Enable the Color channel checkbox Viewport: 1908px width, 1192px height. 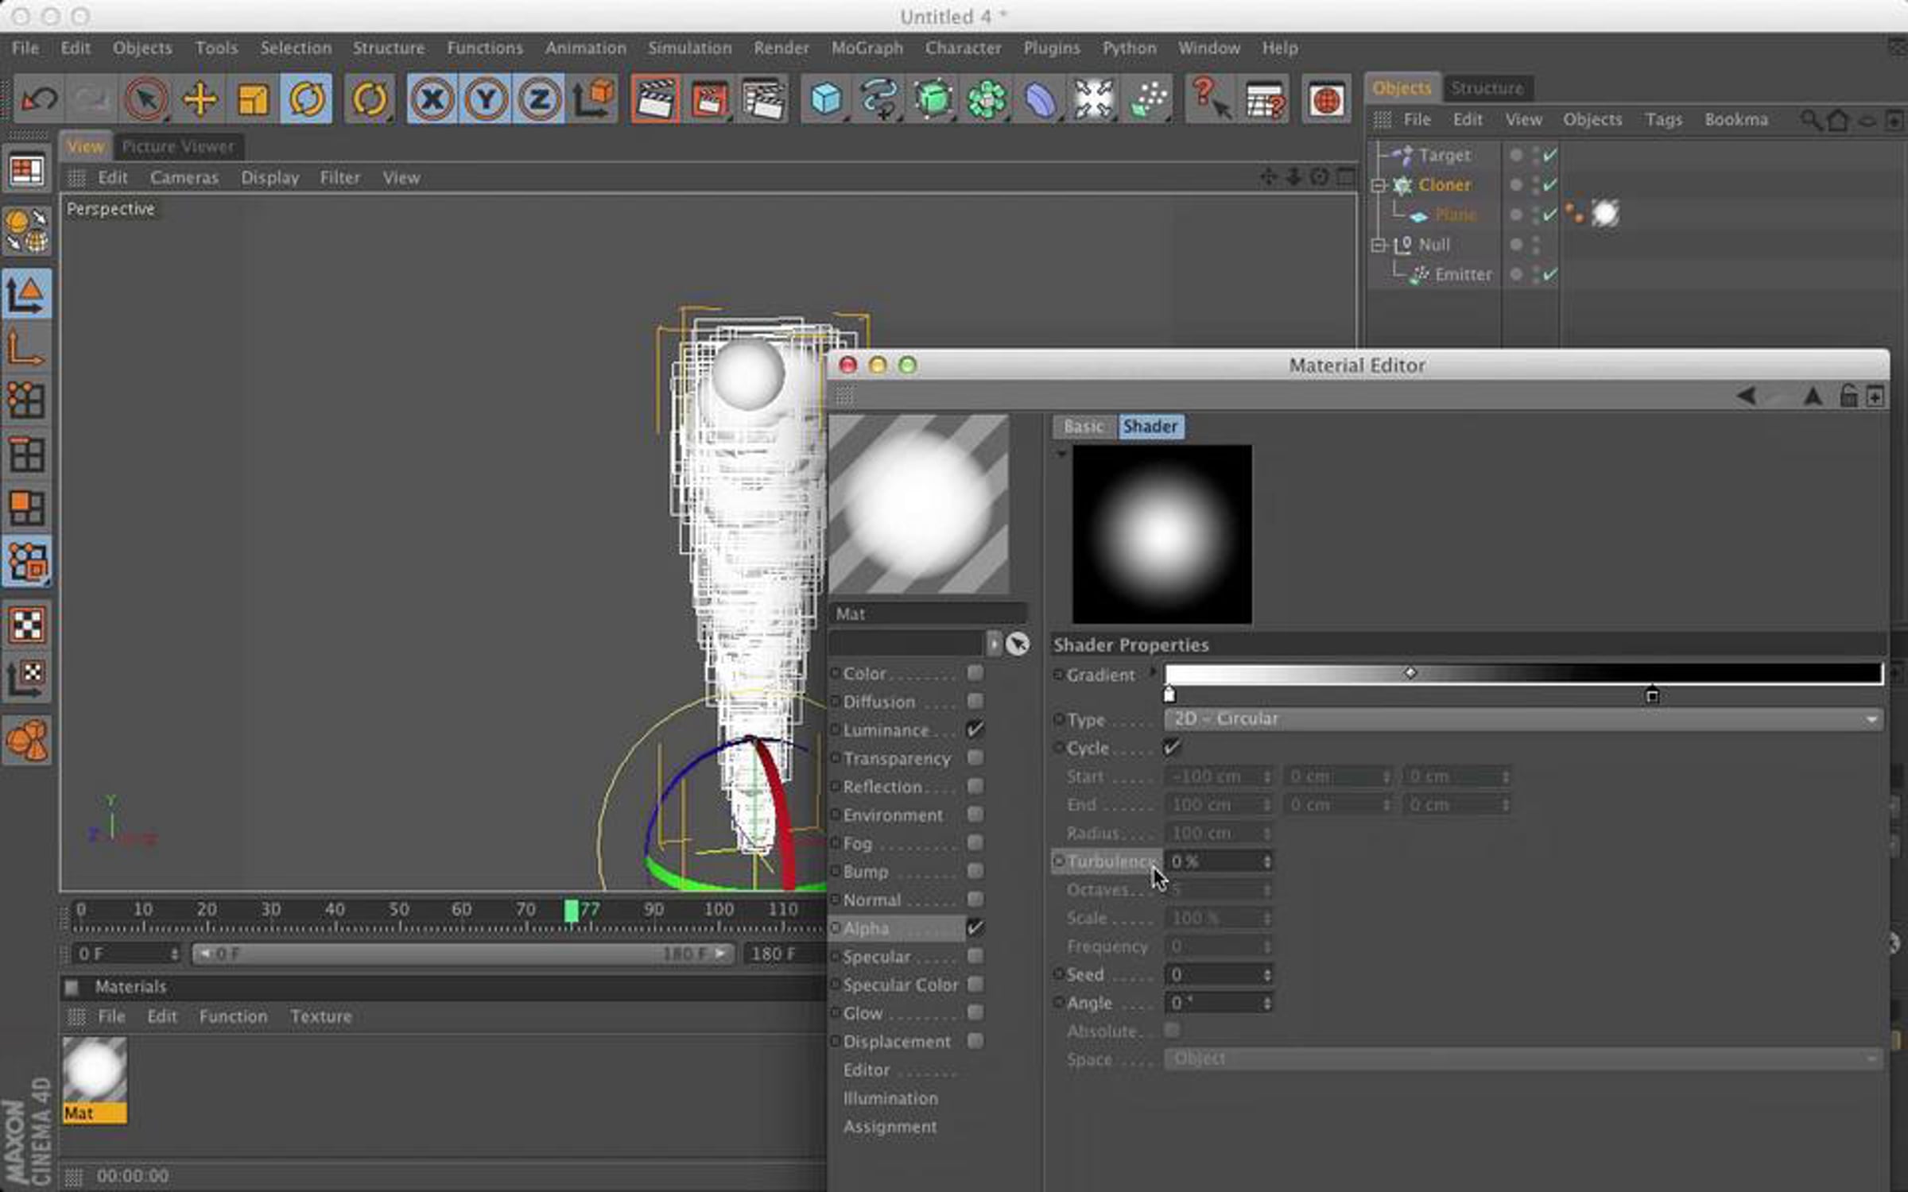975,673
